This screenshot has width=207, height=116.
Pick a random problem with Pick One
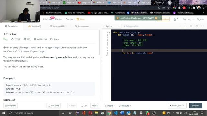(53, 106)
